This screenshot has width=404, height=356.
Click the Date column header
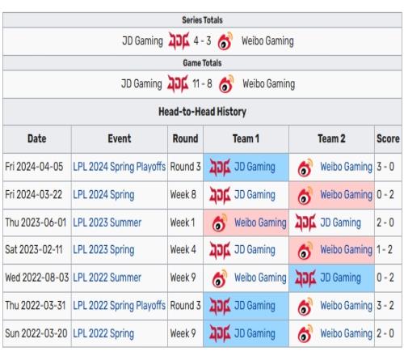(37, 138)
